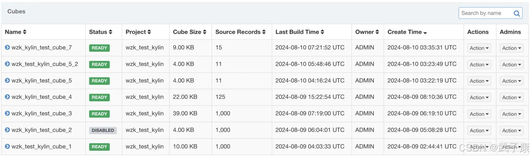This screenshot has width=531, height=157.
Task: Open Actions dropdown for wzk_kylin_test_cube_2
Action: [x=479, y=131]
